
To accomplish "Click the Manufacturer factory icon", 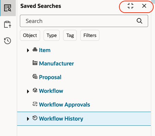I will (35, 63).
